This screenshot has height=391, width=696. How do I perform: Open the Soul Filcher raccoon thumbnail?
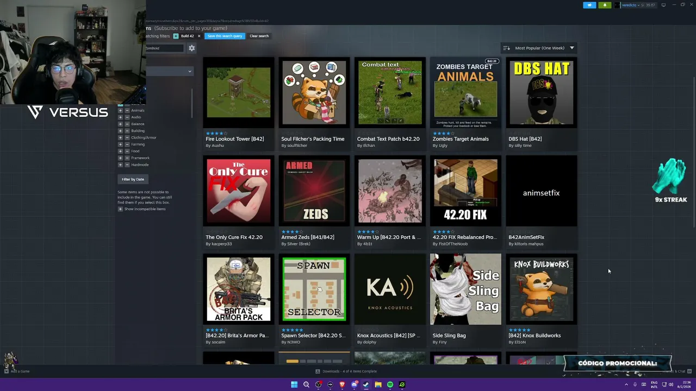pyautogui.click(x=314, y=92)
